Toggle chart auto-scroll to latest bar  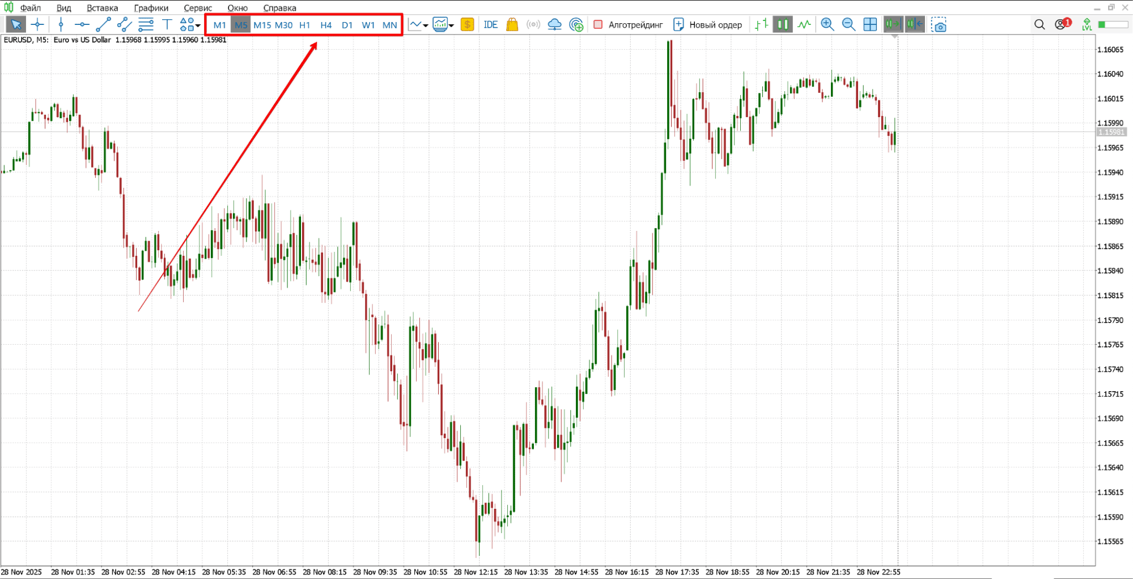pos(893,24)
